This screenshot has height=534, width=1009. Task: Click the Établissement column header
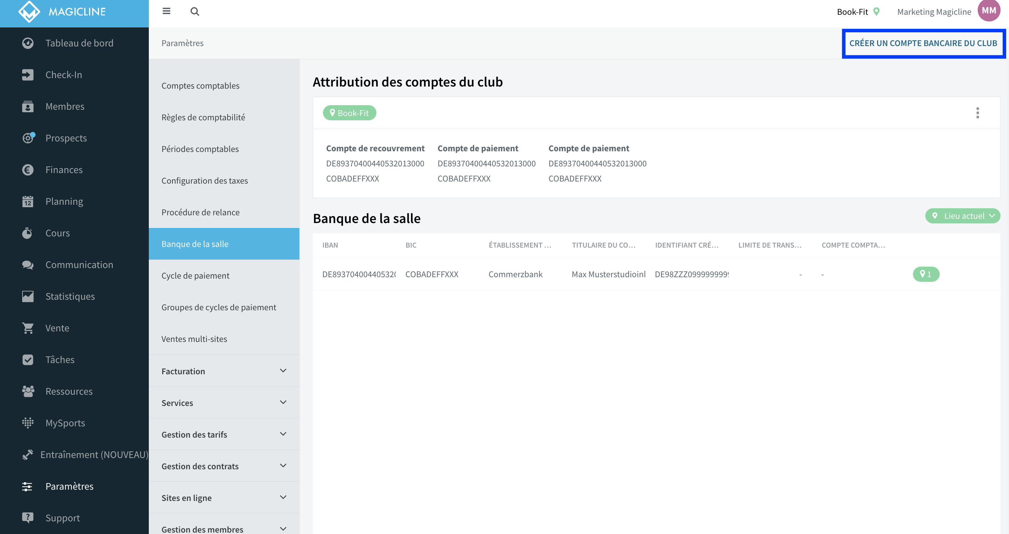point(520,245)
